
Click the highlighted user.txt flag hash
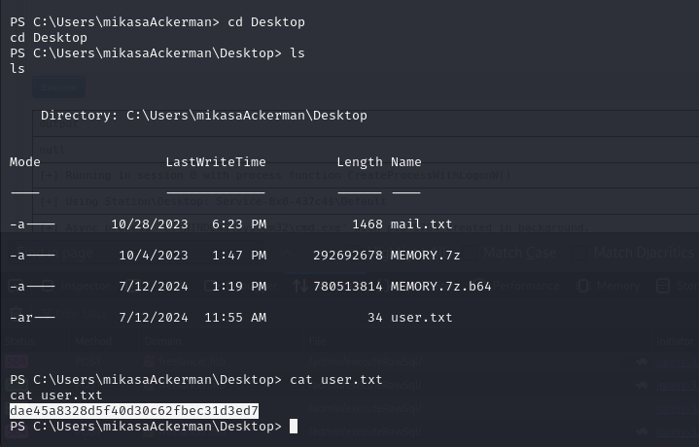point(134,410)
